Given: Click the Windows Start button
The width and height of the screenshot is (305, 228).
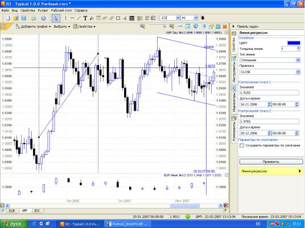Looking at the screenshot, I should (14, 224).
